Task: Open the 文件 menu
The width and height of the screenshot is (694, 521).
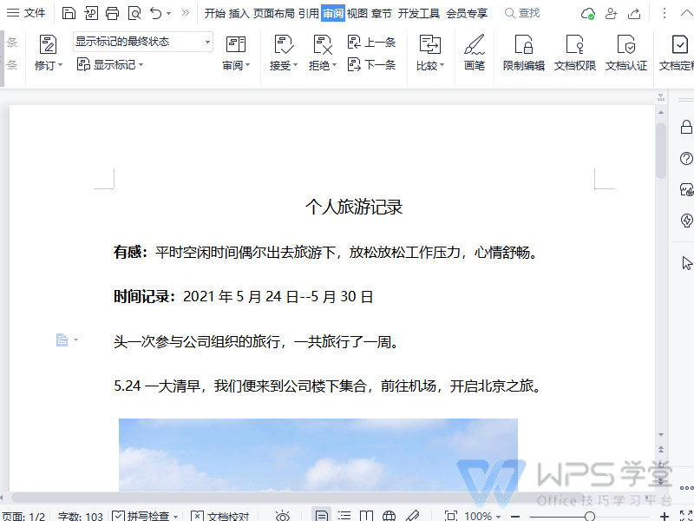Action: tap(27, 13)
